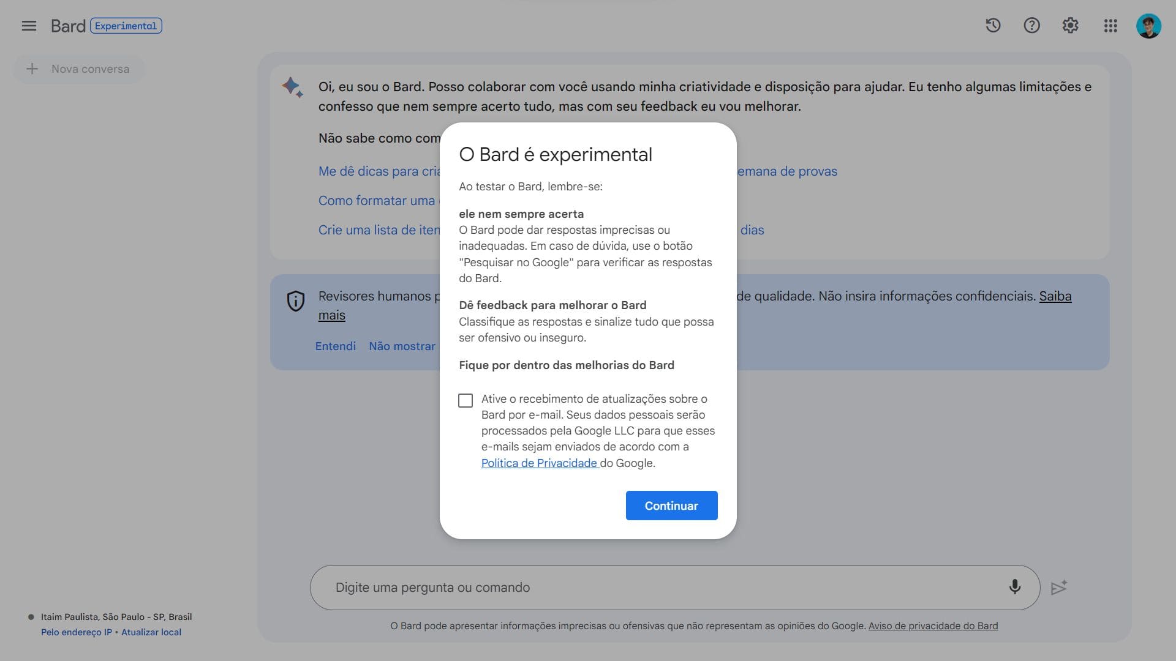Viewport: 1176px width, 661px height.
Task: Open the settings gear icon
Action: [x=1070, y=26]
